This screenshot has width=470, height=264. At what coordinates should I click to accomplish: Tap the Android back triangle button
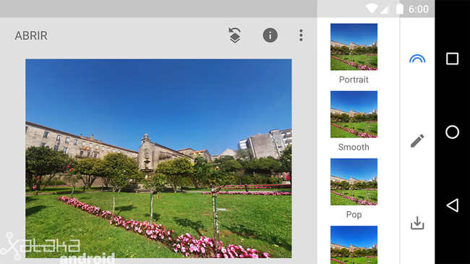(x=453, y=205)
